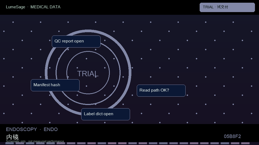Click the 'LumeSage · MEDICAL DATA' header text
259x145 pixels.
point(33,7)
